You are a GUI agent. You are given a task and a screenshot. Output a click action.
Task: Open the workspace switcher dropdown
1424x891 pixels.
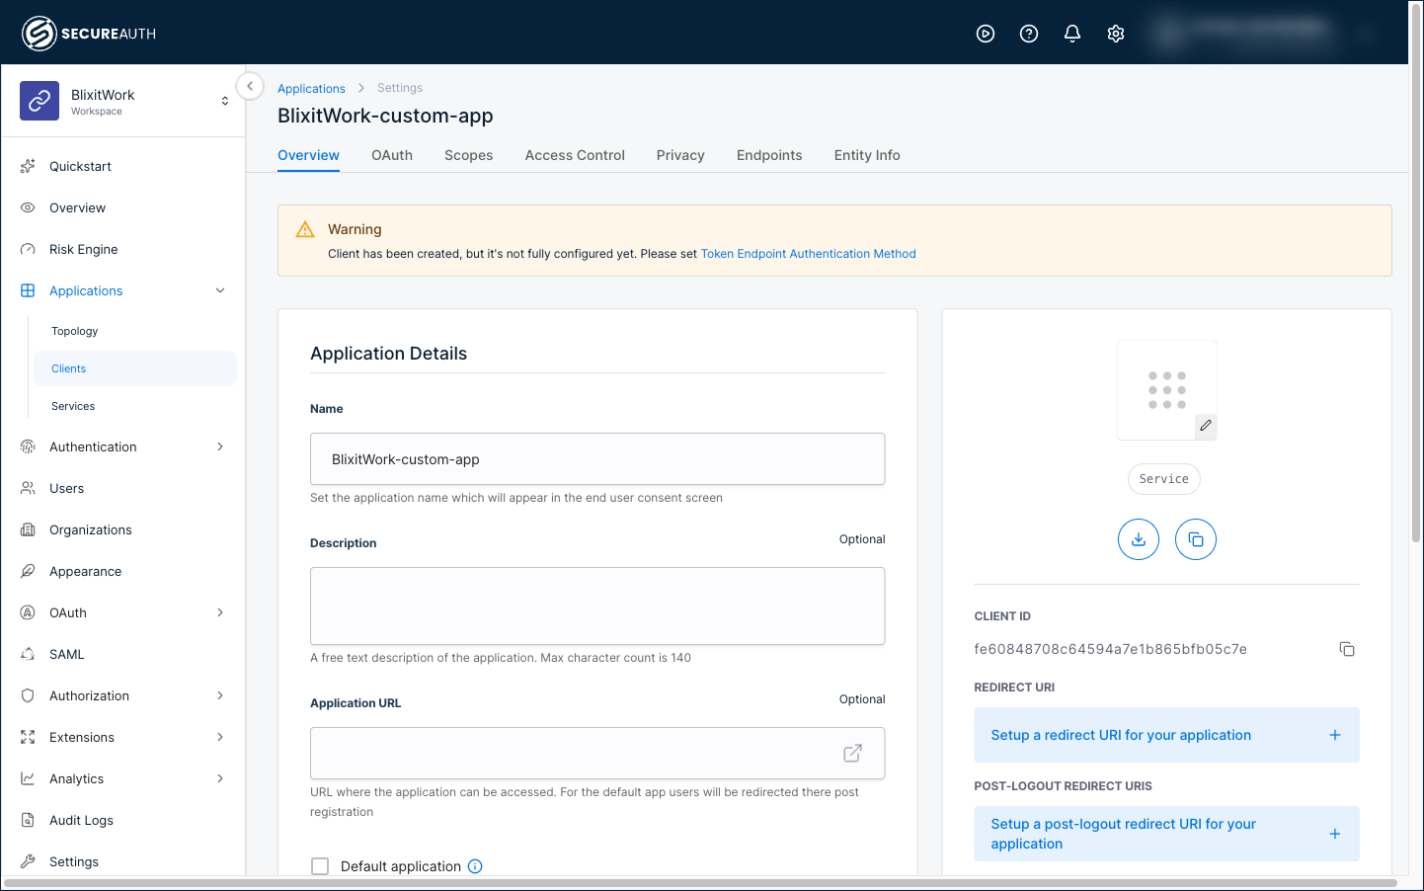[x=225, y=101]
